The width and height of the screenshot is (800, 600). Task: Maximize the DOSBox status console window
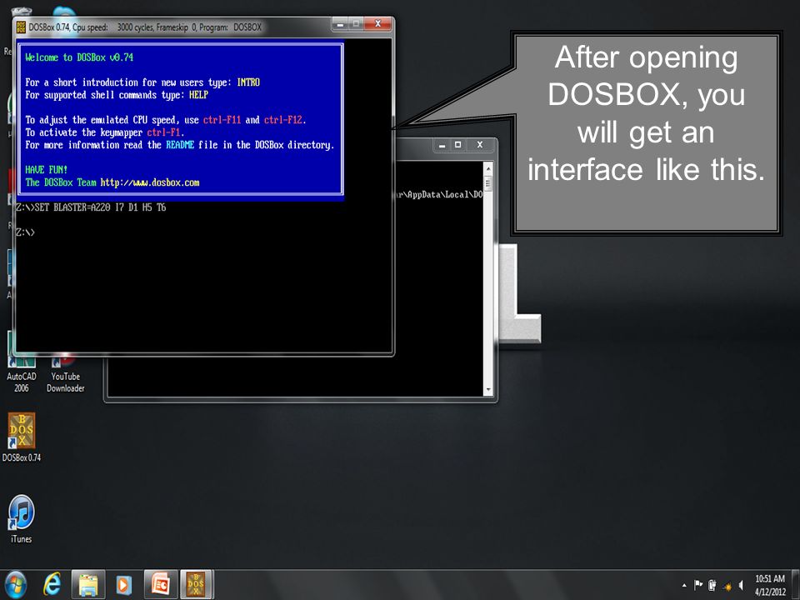pos(458,145)
